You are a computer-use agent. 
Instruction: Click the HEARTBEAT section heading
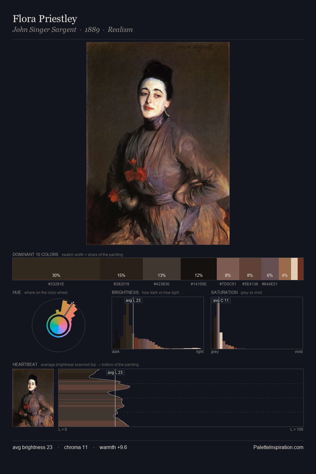tap(25, 364)
